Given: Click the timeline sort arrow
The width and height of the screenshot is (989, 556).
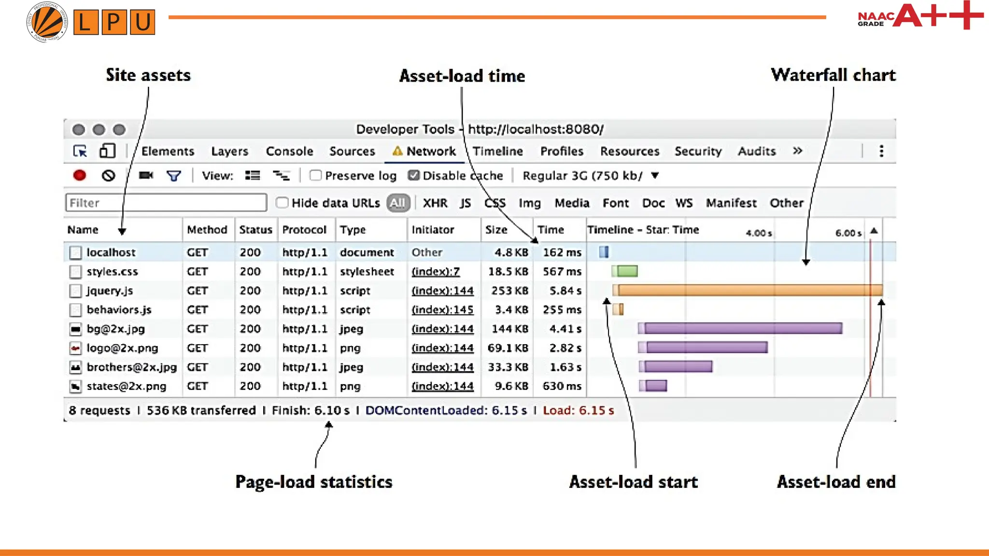Looking at the screenshot, I should [x=874, y=231].
